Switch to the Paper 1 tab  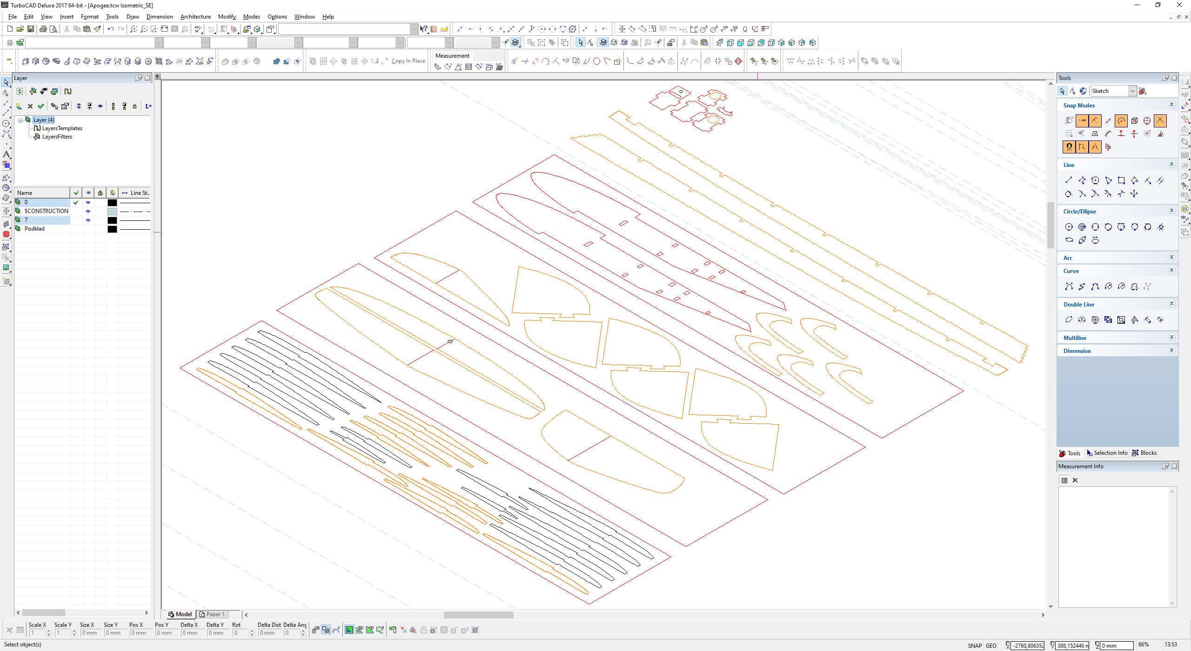pyautogui.click(x=213, y=614)
